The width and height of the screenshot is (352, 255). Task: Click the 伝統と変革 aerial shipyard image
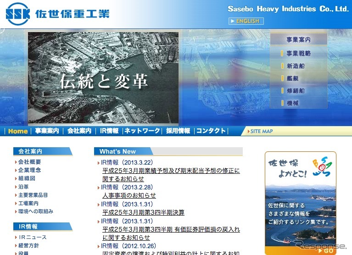point(103,78)
